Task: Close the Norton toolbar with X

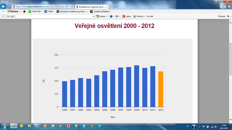Action: [x=3, y=11]
